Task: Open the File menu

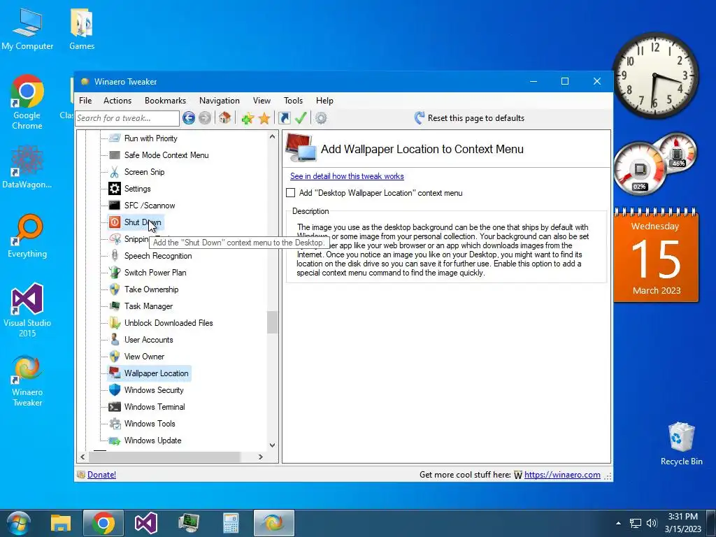Action: coord(85,101)
